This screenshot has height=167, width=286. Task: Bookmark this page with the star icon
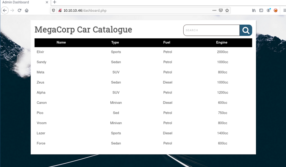pos(227,10)
